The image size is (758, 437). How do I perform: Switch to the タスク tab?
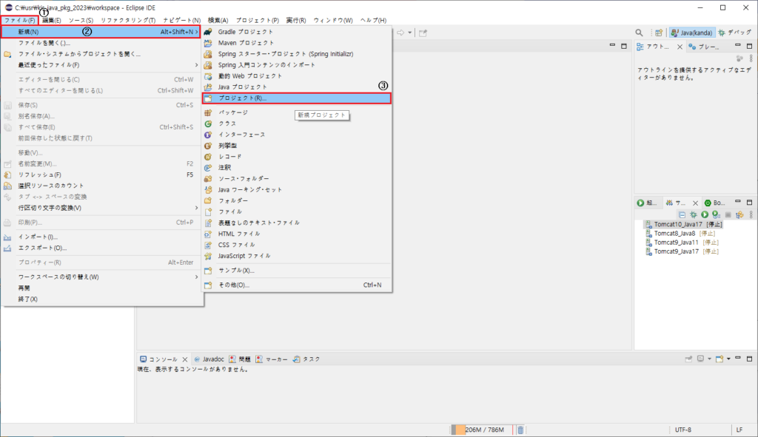point(306,359)
